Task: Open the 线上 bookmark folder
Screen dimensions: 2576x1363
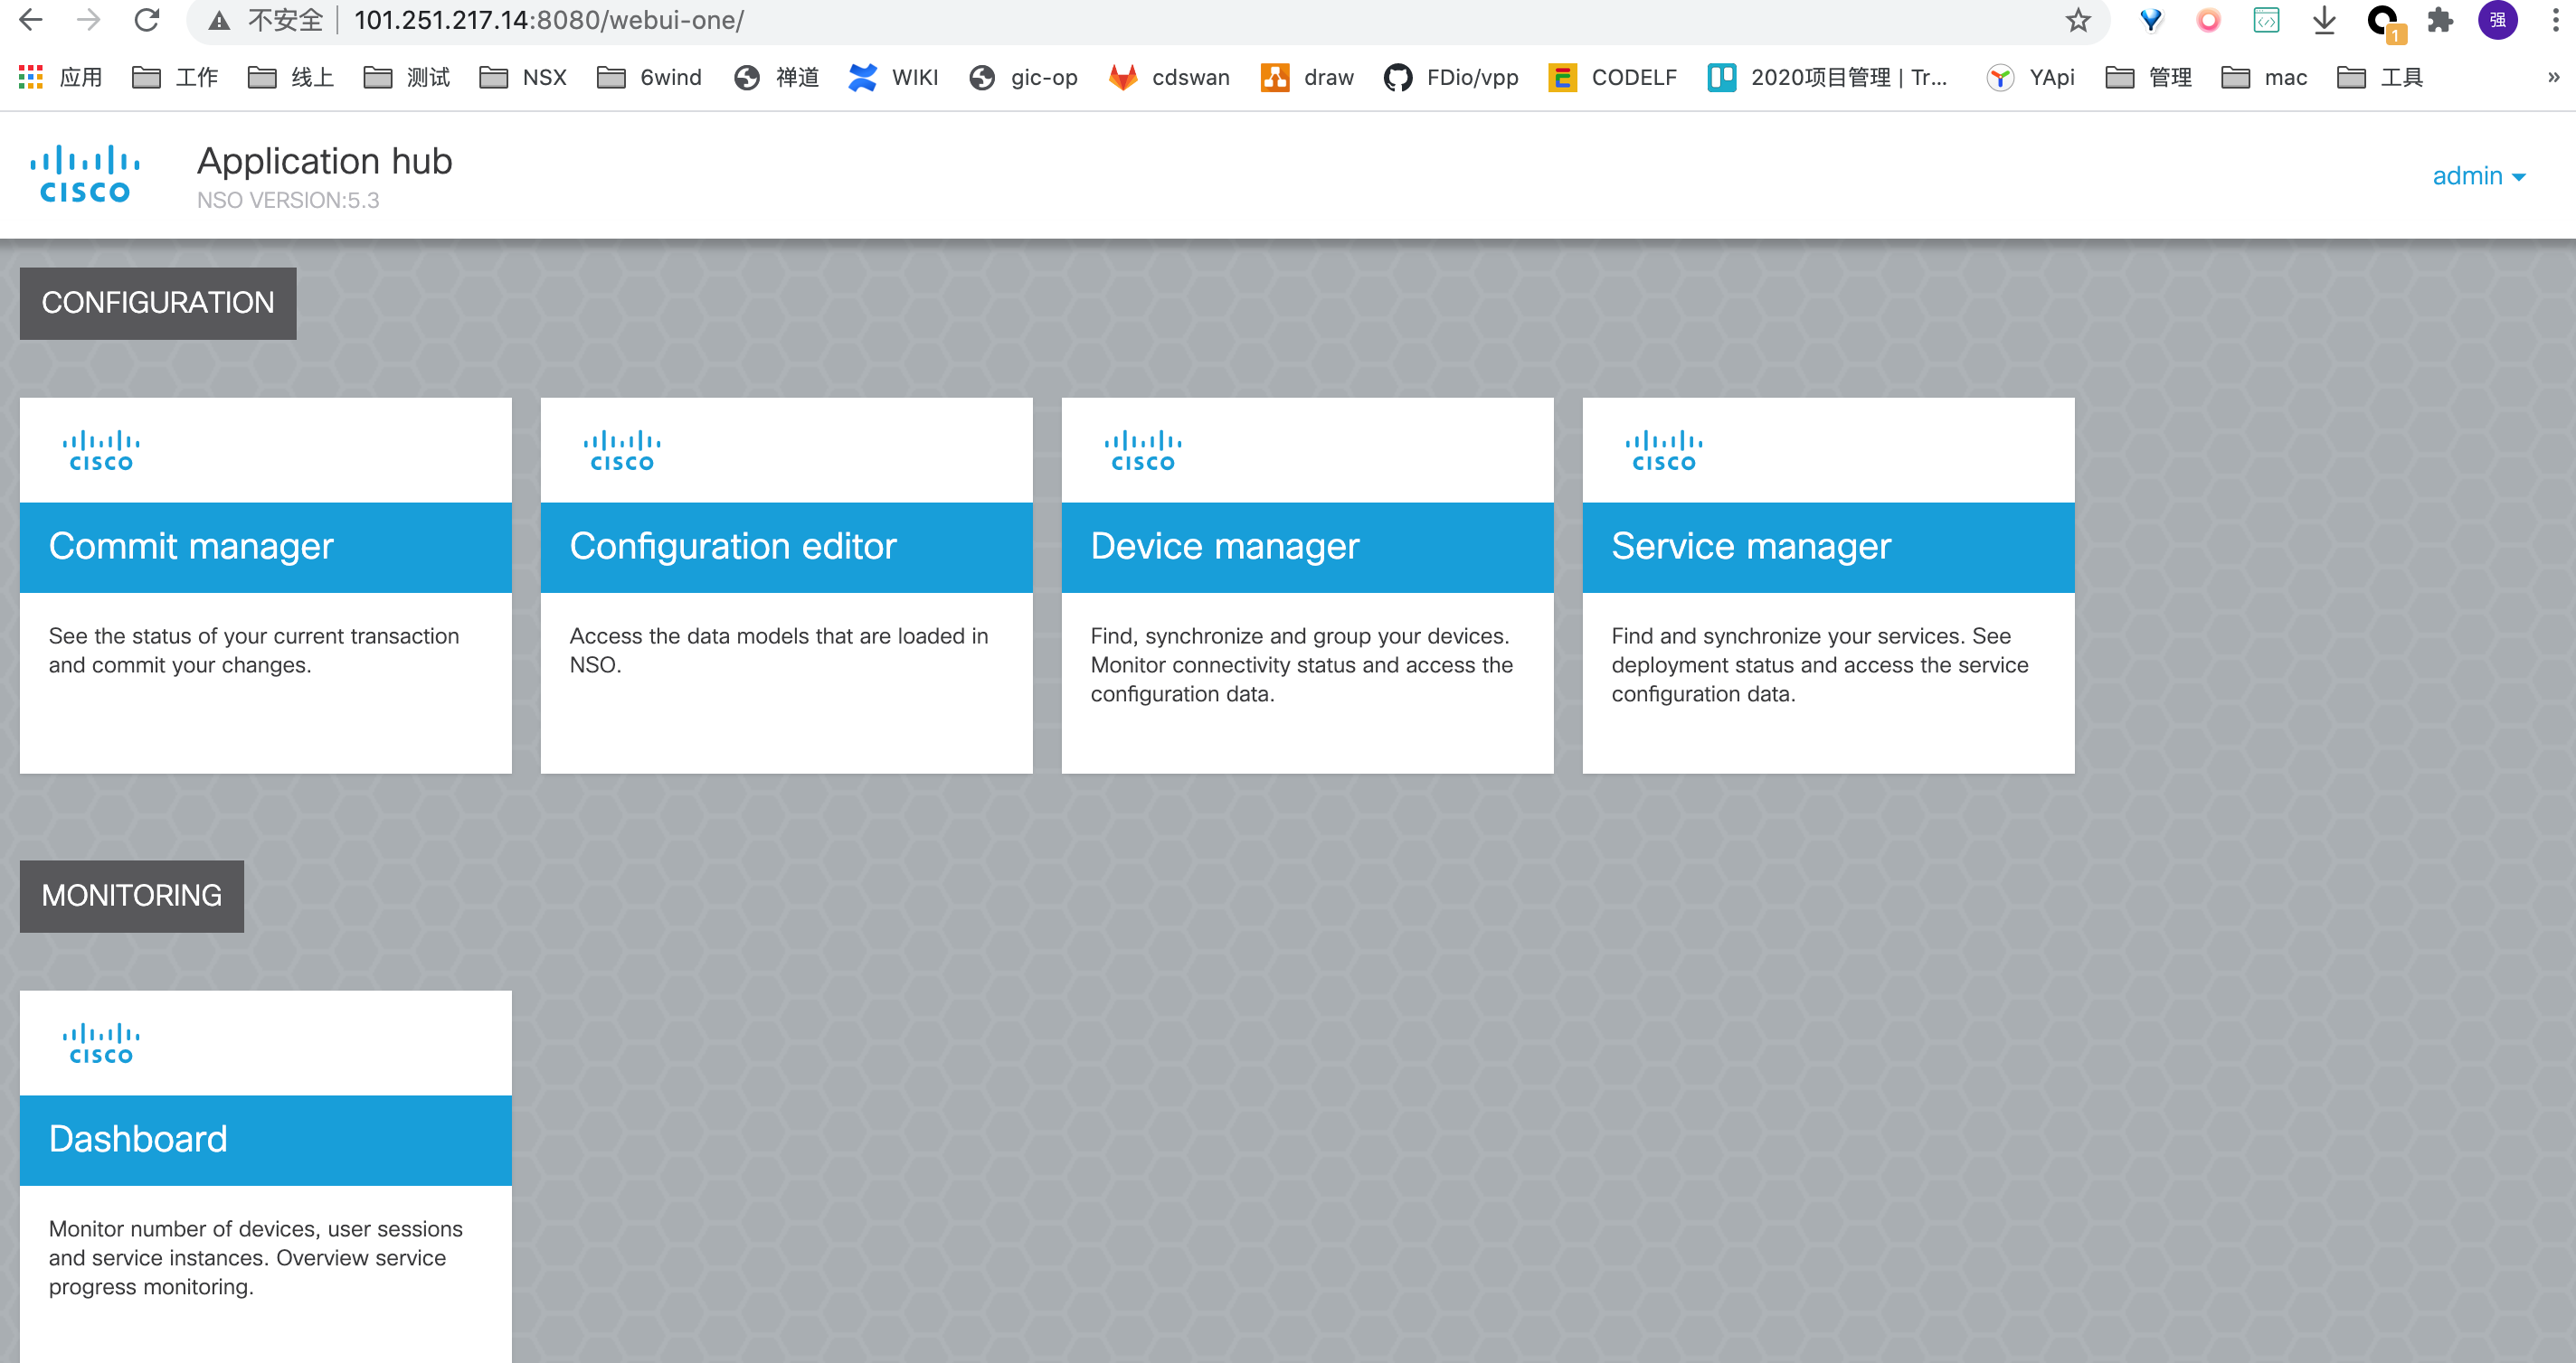Action: [291, 77]
